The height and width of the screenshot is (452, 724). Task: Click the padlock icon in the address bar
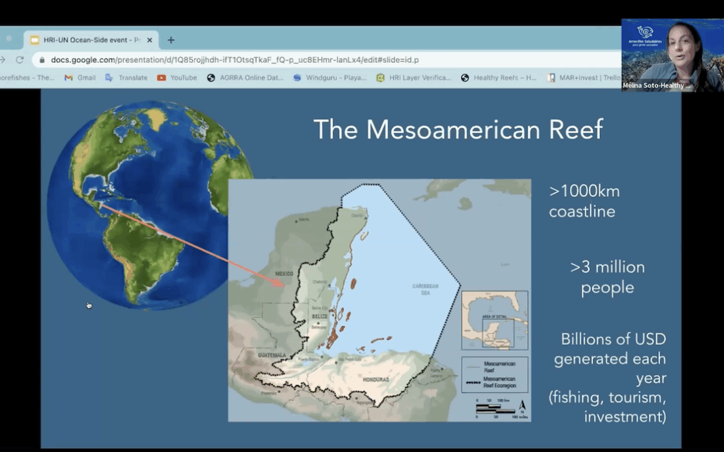tap(42, 59)
